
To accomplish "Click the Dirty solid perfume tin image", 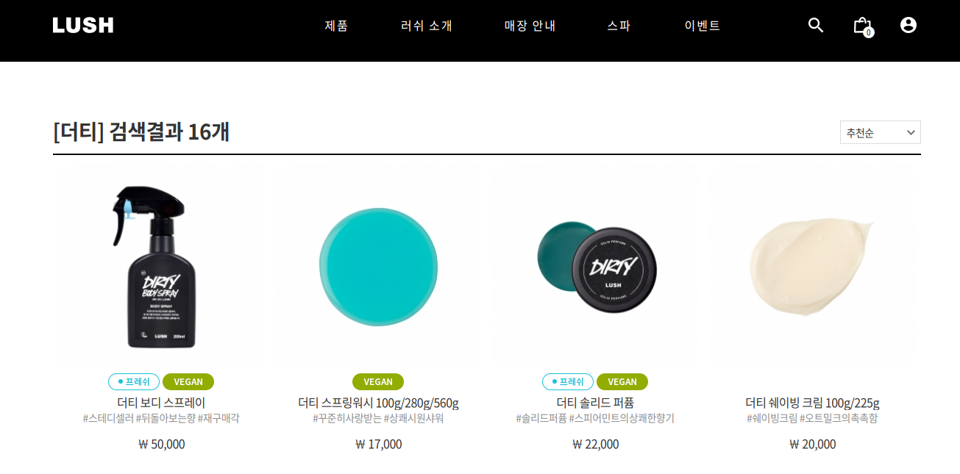I will click(597, 266).
